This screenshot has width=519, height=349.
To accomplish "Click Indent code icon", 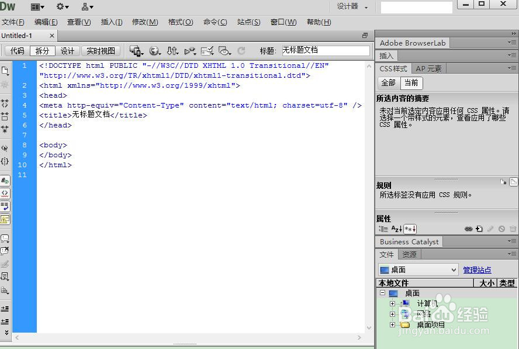I will click(5, 309).
